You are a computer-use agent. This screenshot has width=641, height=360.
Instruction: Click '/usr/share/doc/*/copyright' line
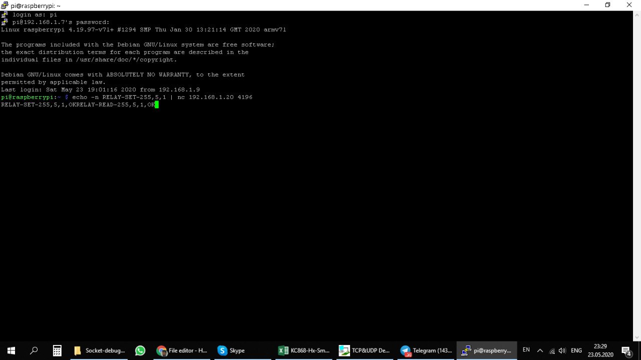pyautogui.click(x=89, y=60)
